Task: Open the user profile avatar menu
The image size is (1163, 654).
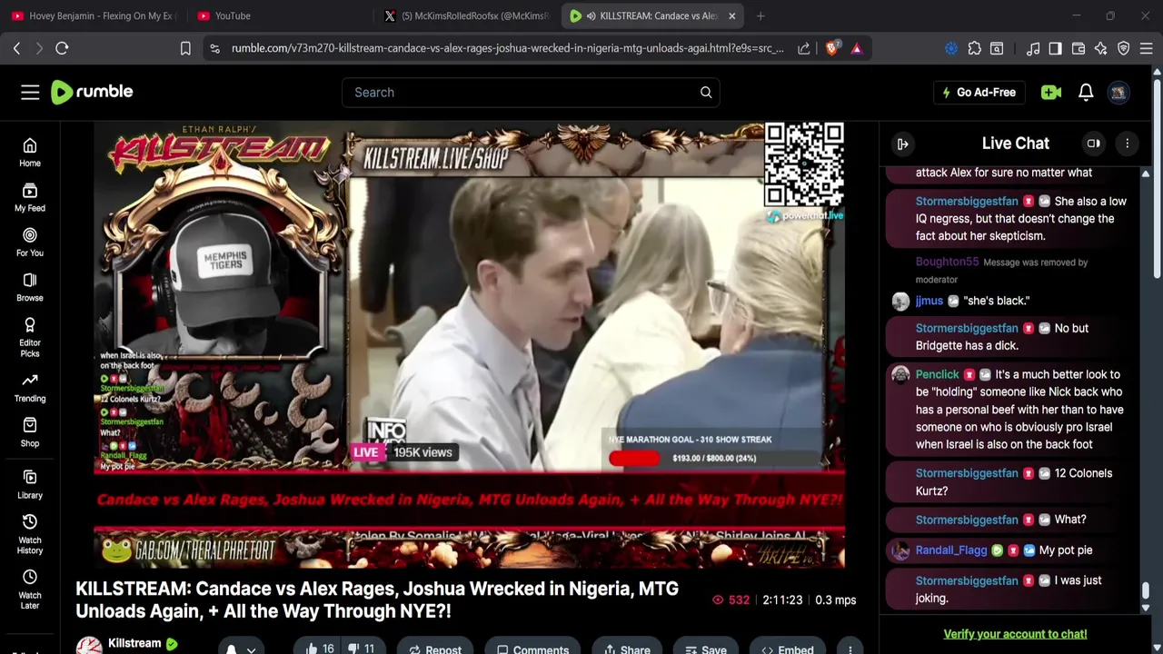Action: pos(1118,92)
